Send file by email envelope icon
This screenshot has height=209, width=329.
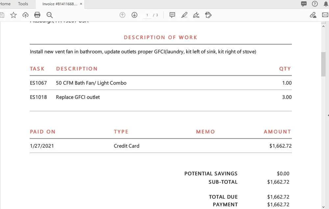coord(325,15)
